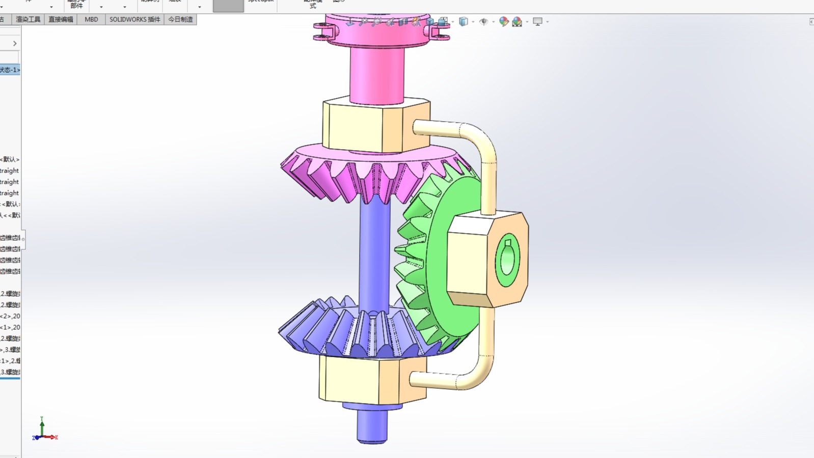The image size is (814, 458).
Task: Click the Display Style cube icon
Action: click(464, 22)
